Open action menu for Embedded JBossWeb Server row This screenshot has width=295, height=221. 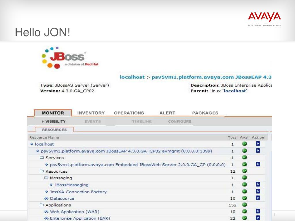258,164
